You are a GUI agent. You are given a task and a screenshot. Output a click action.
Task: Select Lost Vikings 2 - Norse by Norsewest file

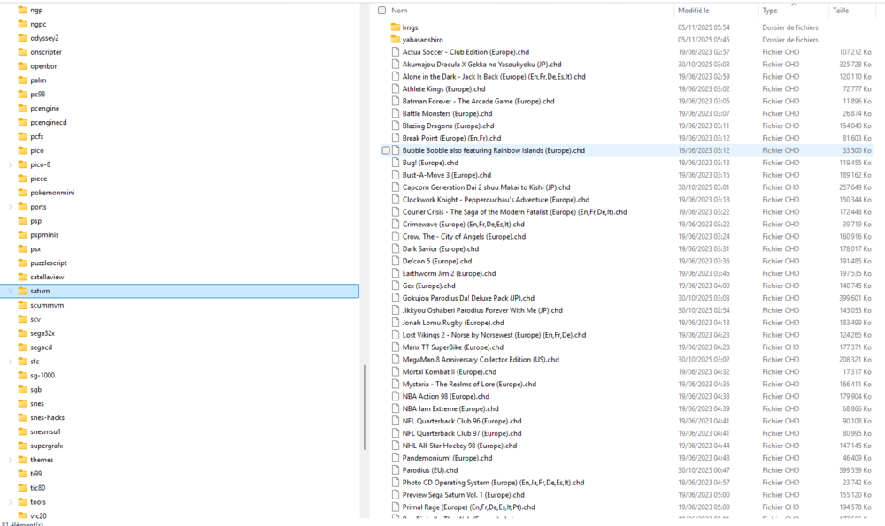pos(494,335)
